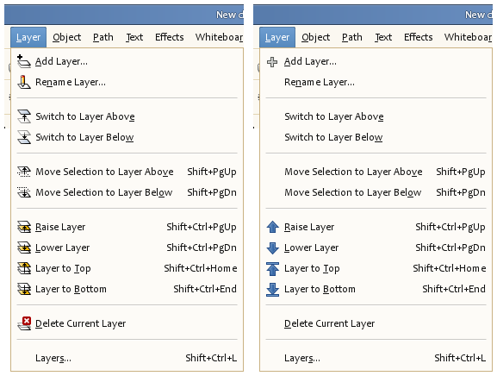
Task: Click the Move Selection to Layer Below icon
Action: pyautogui.click(x=24, y=192)
